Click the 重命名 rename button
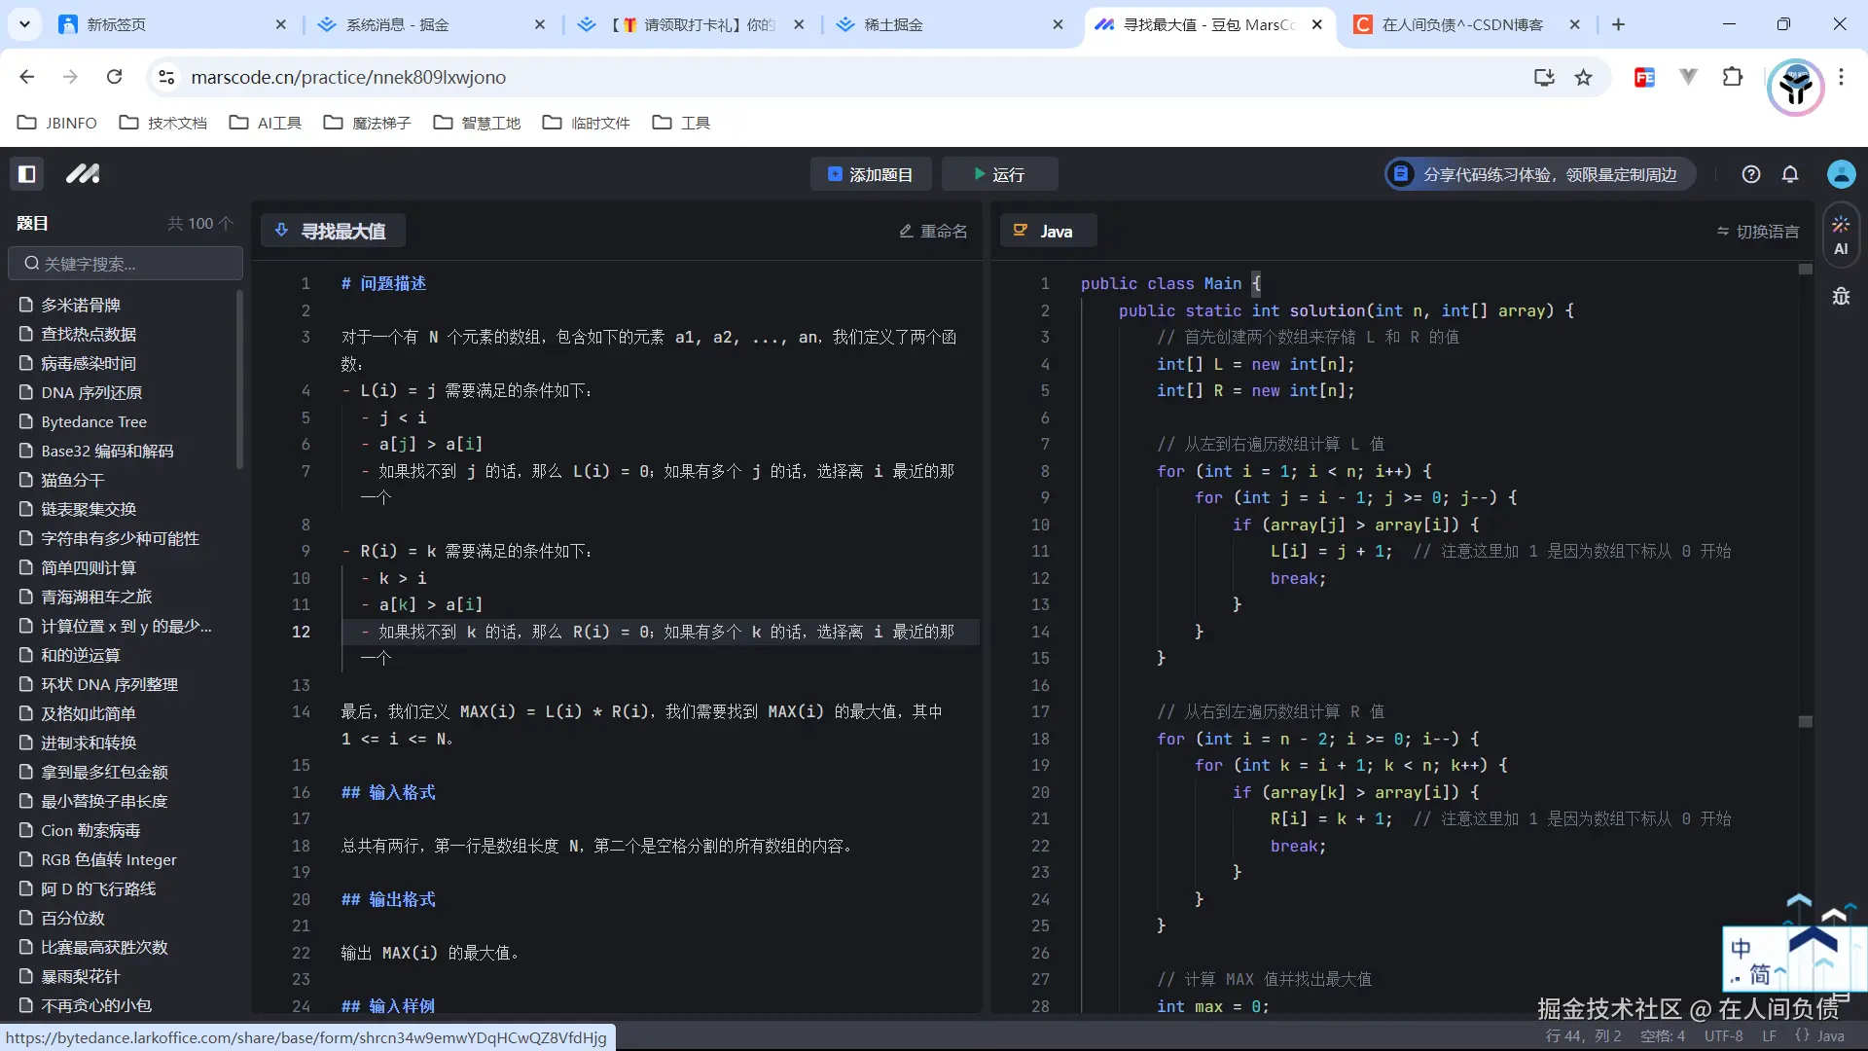 pyautogui.click(x=933, y=231)
